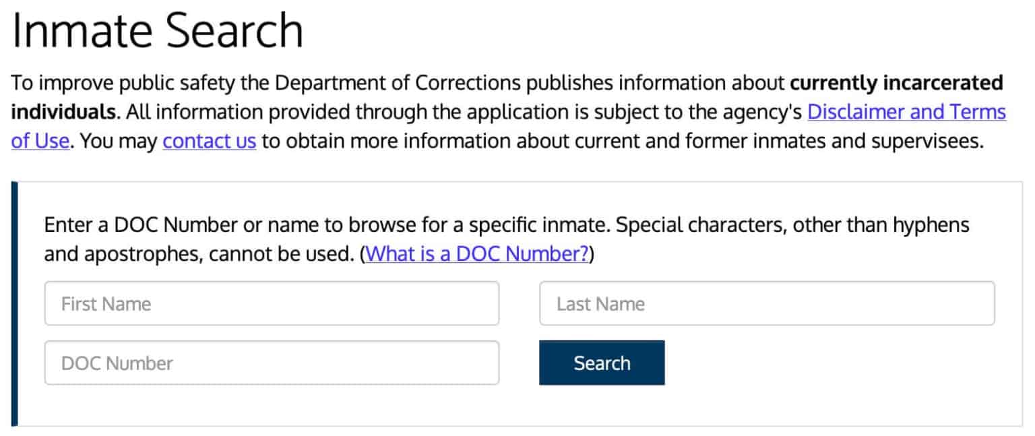Click the bold word 'individuals'
Viewport: 1035px width, 436px height.
[63, 112]
